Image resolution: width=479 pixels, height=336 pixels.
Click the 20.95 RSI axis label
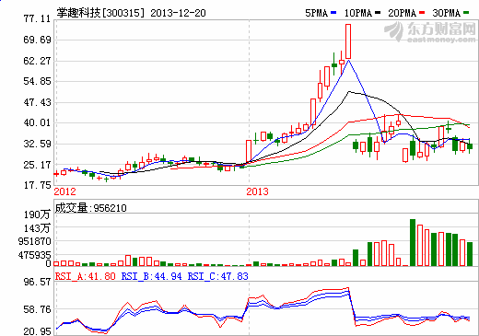(x=37, y=331)
